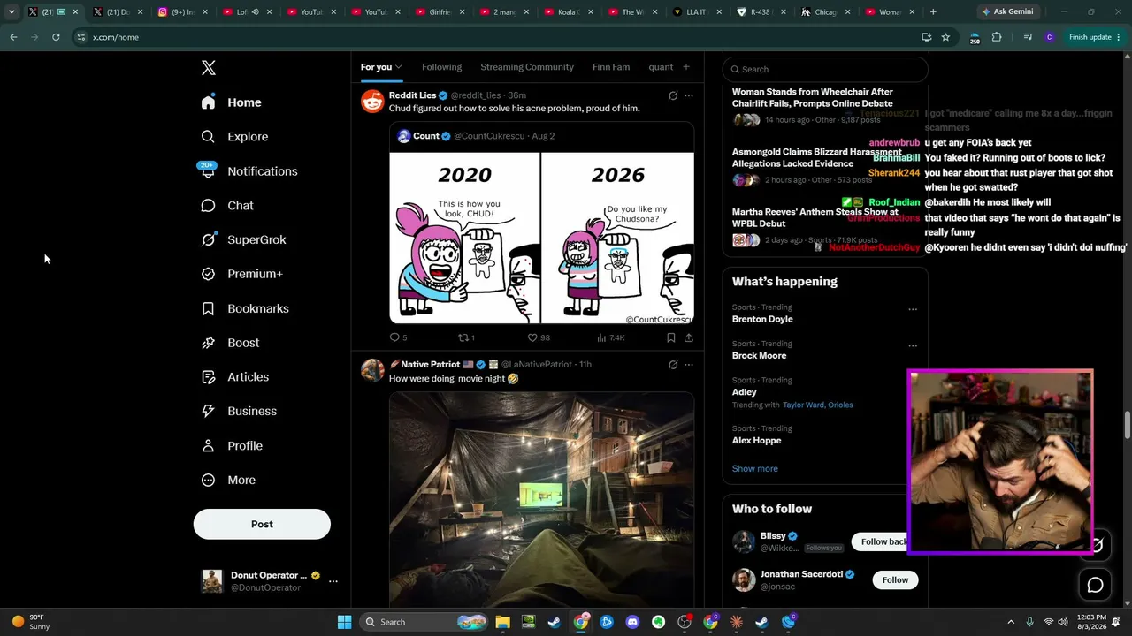The height and width of the screenshot is (636, 1132).
Task: Switch to the Streaming Community tab
Action: coord(527,67)
